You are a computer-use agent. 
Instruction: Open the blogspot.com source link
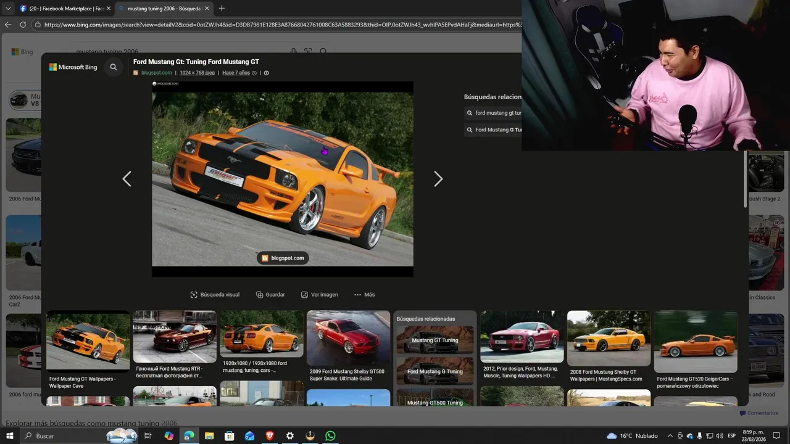(156, 73)
